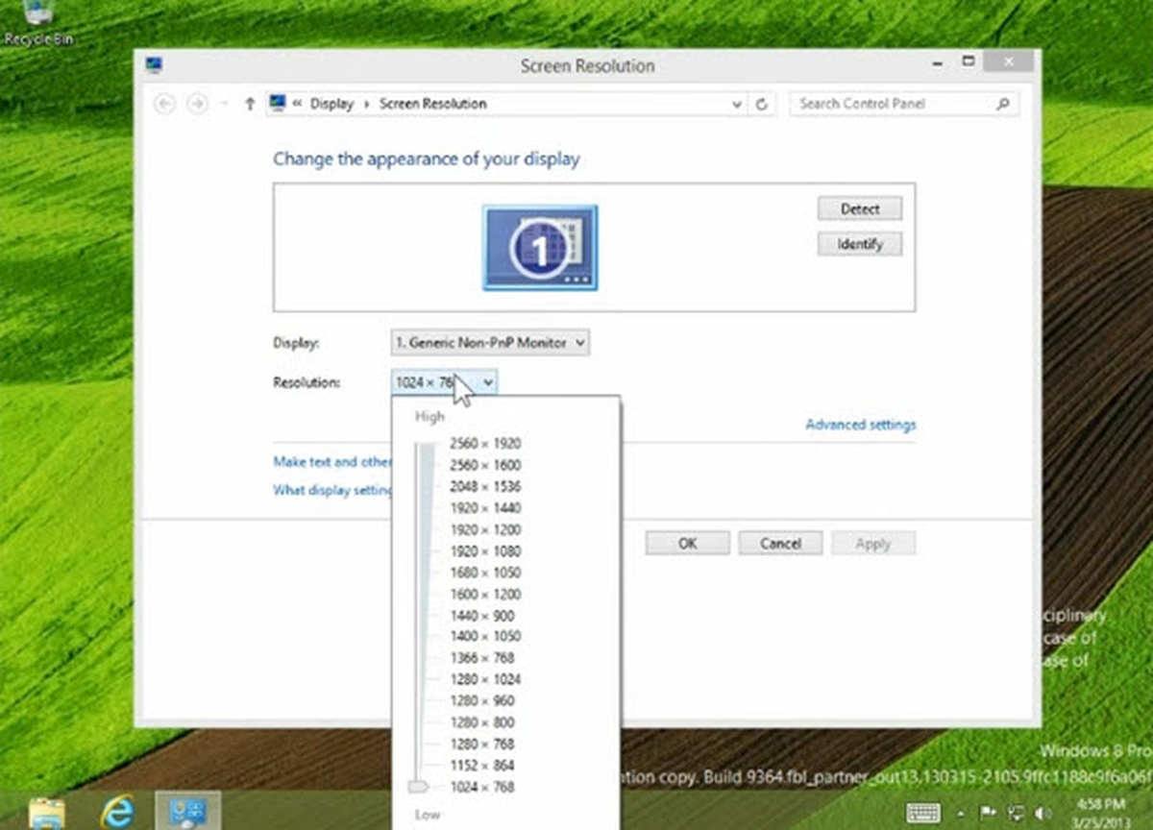Select 1366 × 768 resolution
This screenshot has width=1153, height=830.
click(482, 658)
